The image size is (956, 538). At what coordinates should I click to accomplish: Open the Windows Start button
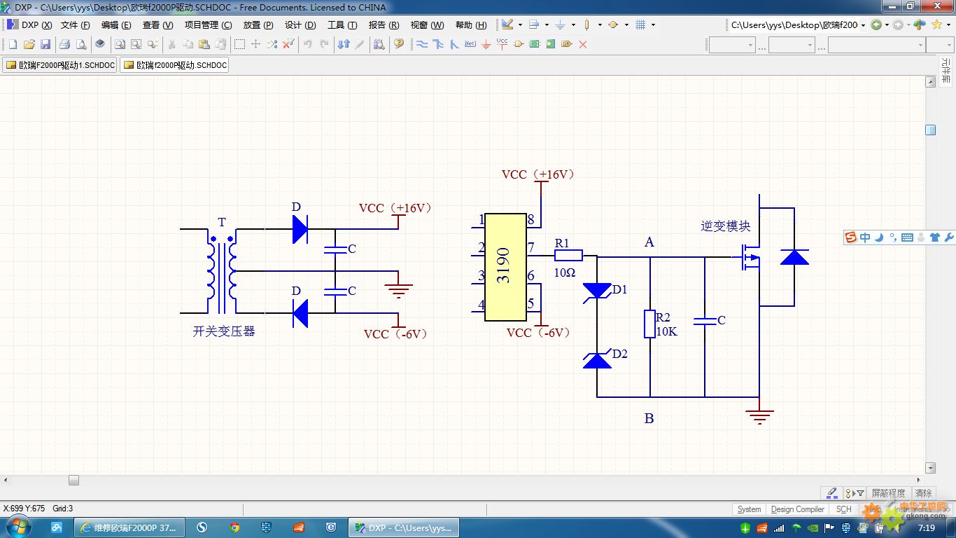pos(17,527)
